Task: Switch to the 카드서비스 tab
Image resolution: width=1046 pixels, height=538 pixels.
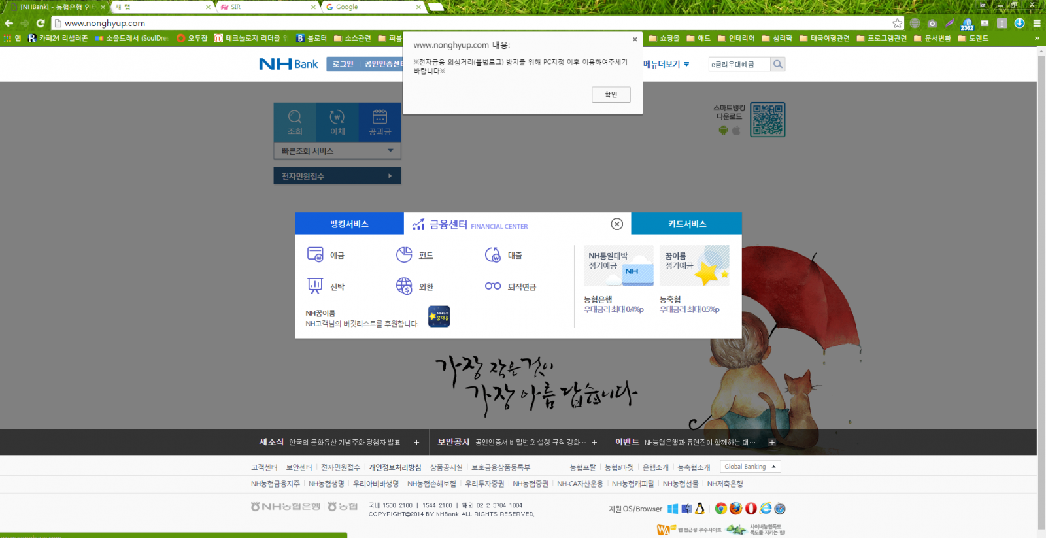Action: click(686, 224)
